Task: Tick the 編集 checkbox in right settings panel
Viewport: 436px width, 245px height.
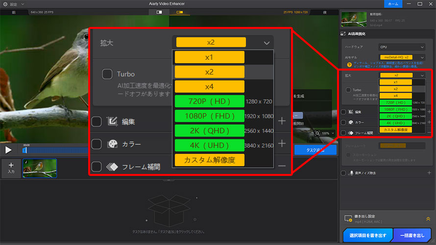Action: (x=343, y=112)
